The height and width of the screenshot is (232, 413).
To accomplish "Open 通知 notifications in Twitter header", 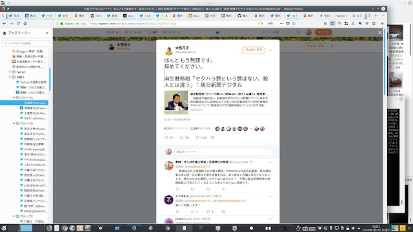I will pos(152,32).
